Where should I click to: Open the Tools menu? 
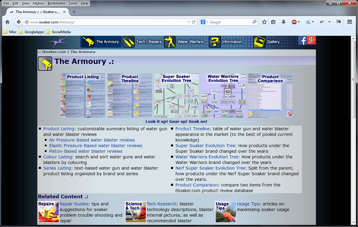pos(73,3)
